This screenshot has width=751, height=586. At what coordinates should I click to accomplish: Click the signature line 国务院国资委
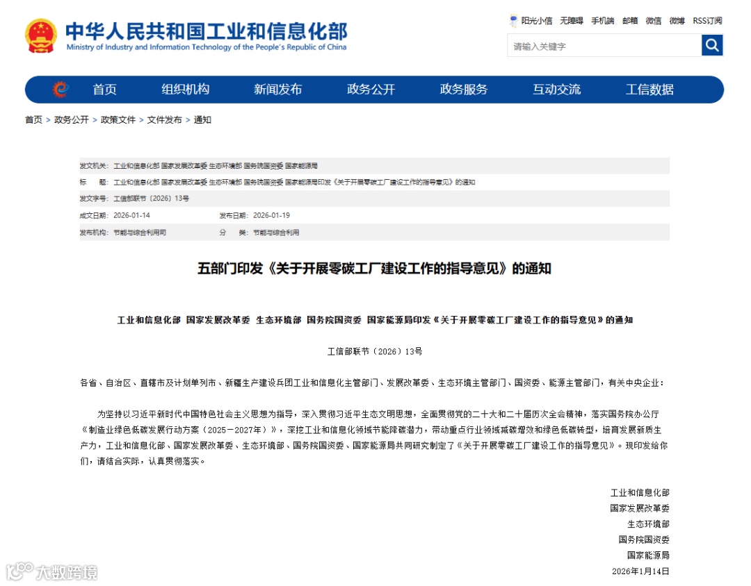[644, 539]
